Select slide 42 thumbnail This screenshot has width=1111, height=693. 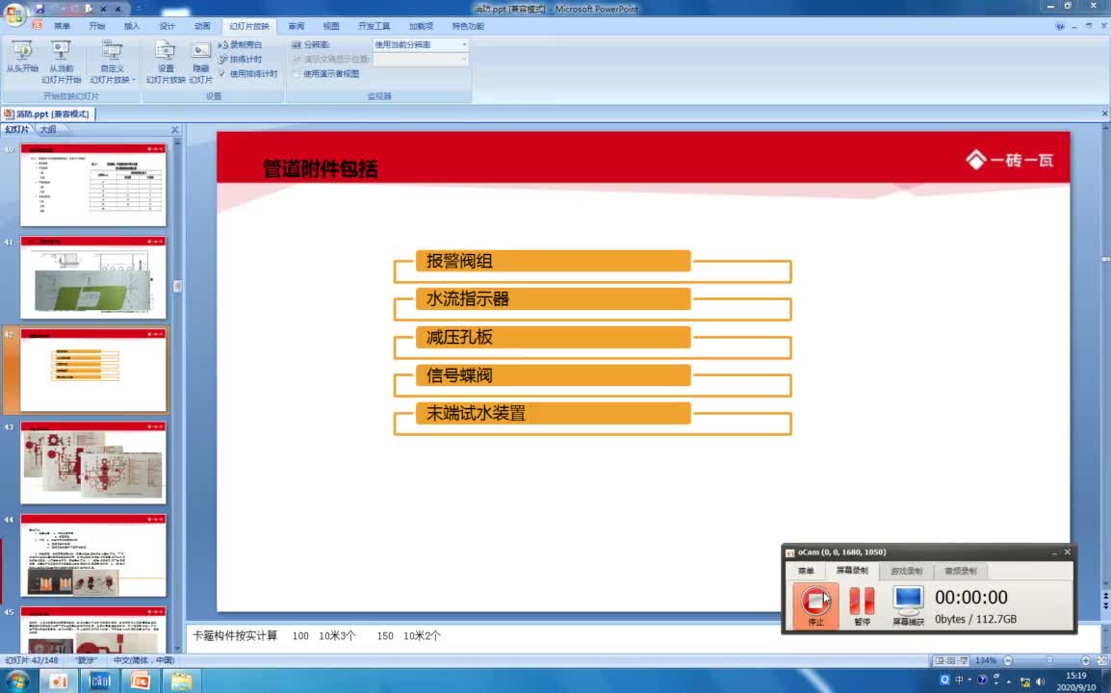pos(93,370)
